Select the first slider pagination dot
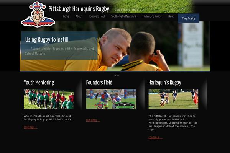The width and height of the screenshot is (230, 153). [x=115, y=75]
